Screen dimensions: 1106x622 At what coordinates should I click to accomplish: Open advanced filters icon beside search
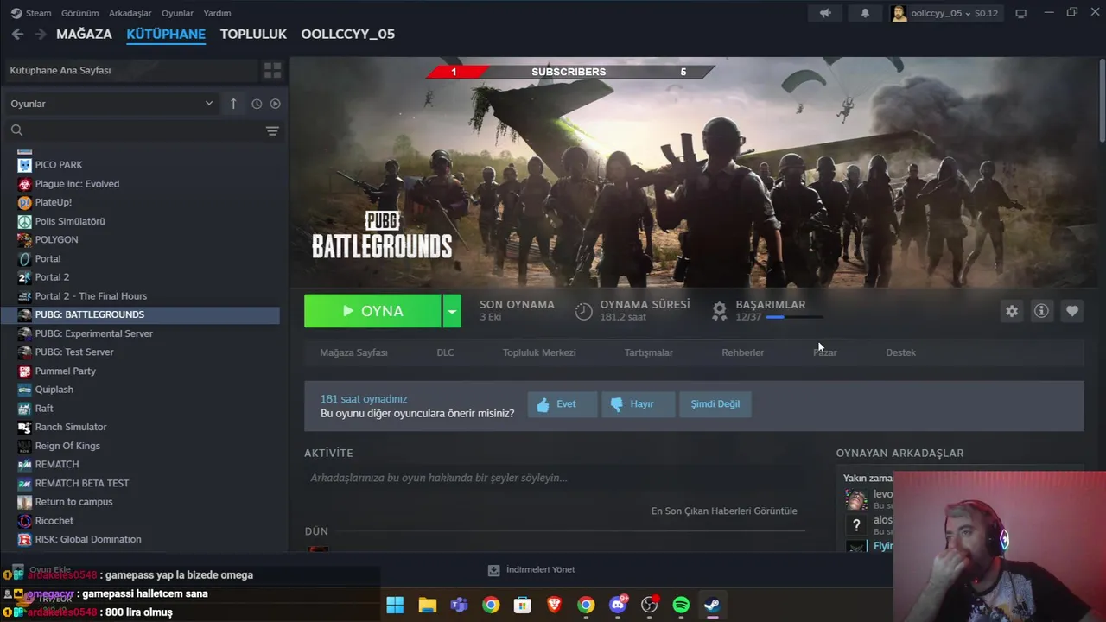(272, 130)
